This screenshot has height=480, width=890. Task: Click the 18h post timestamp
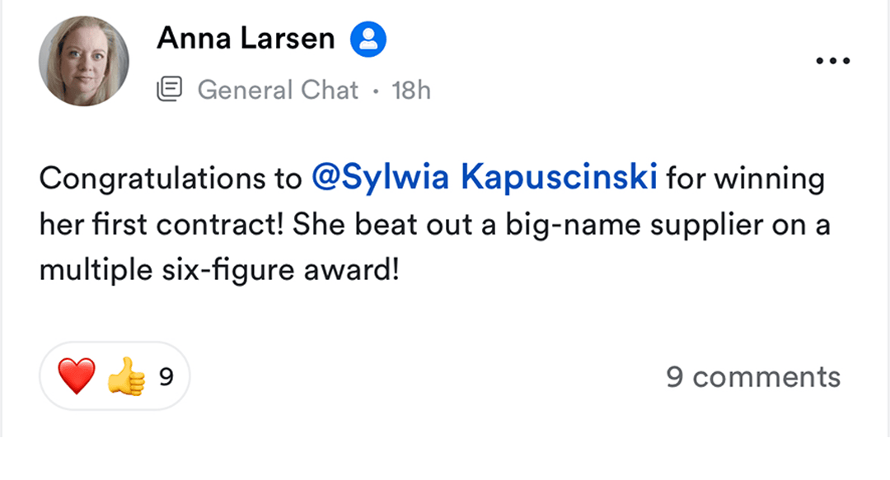[411, 90]
